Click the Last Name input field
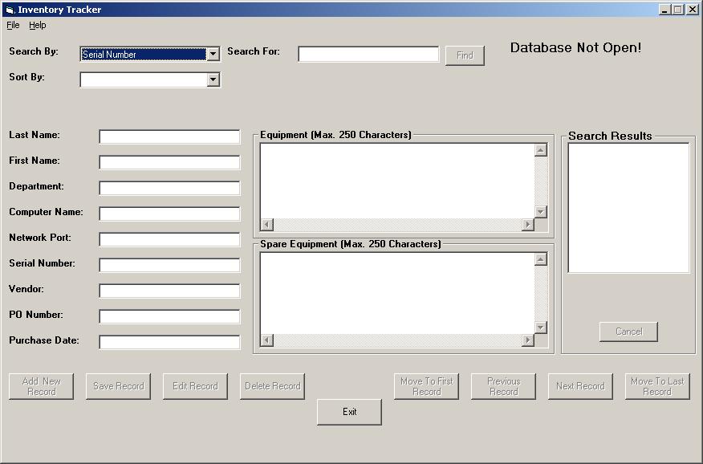Image resolution: width=703 pixels, height=464 pixels. point(169,137)
